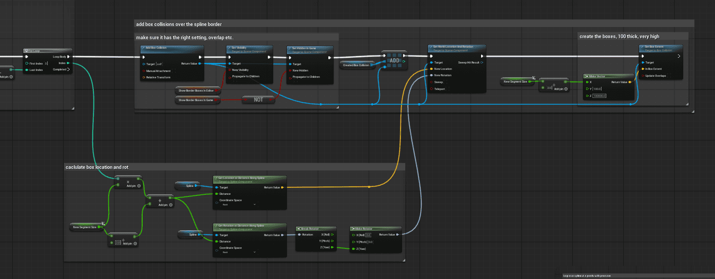715x279 pixels.
Task: Select comment 'add box collisions over the spline border'
Action: point(413,24)
